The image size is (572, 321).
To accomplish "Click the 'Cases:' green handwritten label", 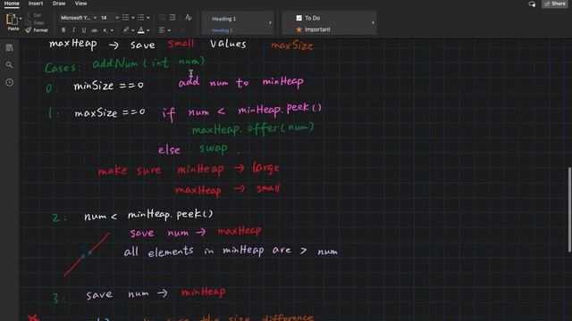I will [63, 68].
